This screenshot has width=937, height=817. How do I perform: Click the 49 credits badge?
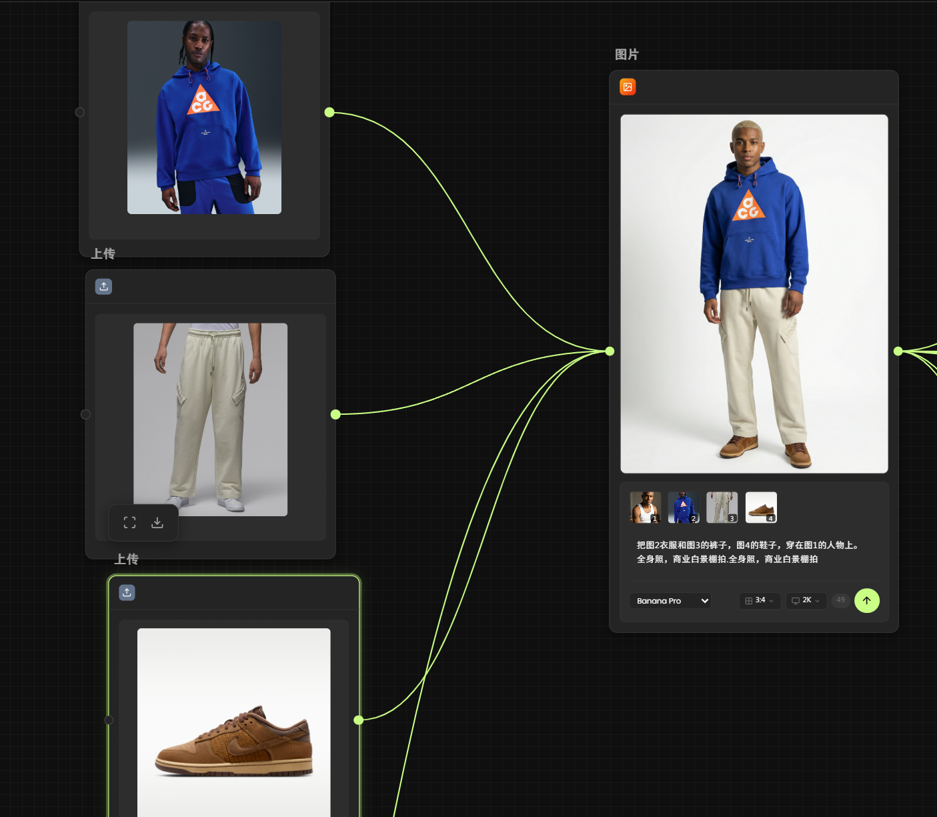pos(840,600)
